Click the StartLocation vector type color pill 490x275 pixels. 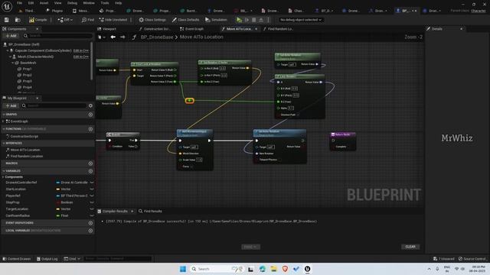(x=58, y=189)
